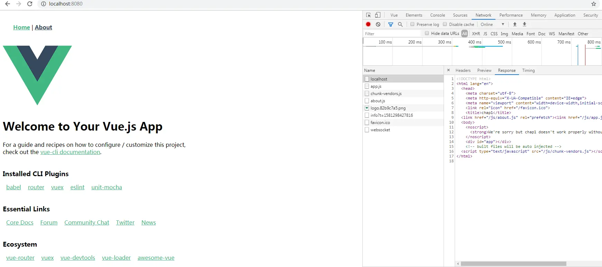
Task: Open network search magnifier
Action: 400,24
